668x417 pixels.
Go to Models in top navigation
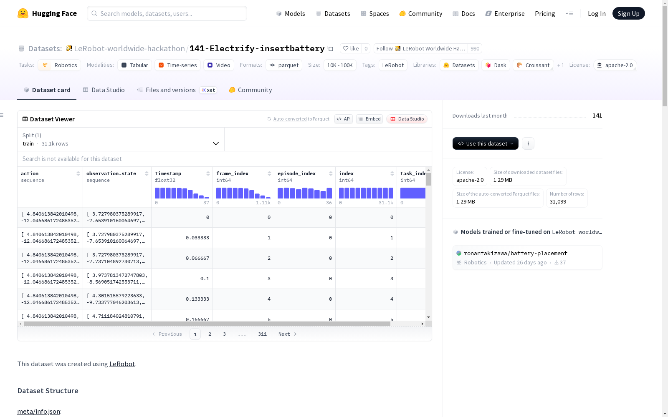[291, 13]
